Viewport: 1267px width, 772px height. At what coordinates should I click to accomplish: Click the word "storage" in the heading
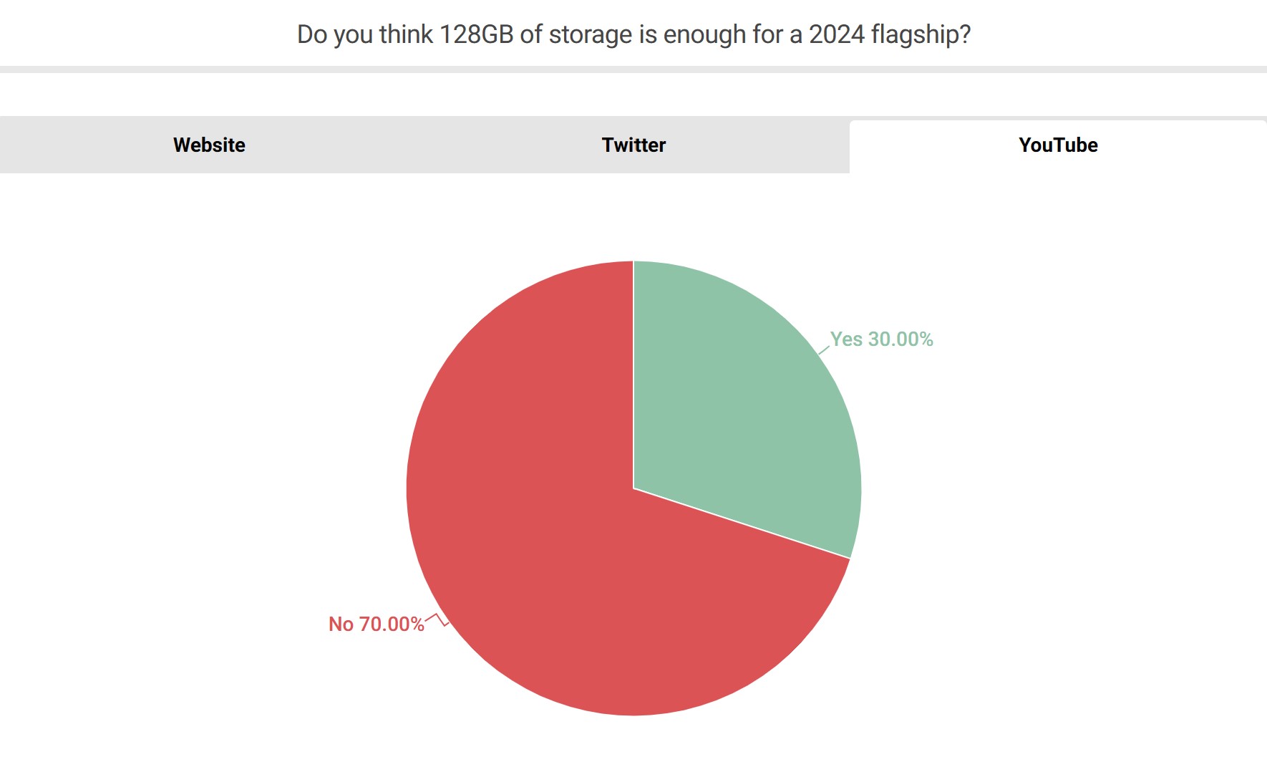591,34
